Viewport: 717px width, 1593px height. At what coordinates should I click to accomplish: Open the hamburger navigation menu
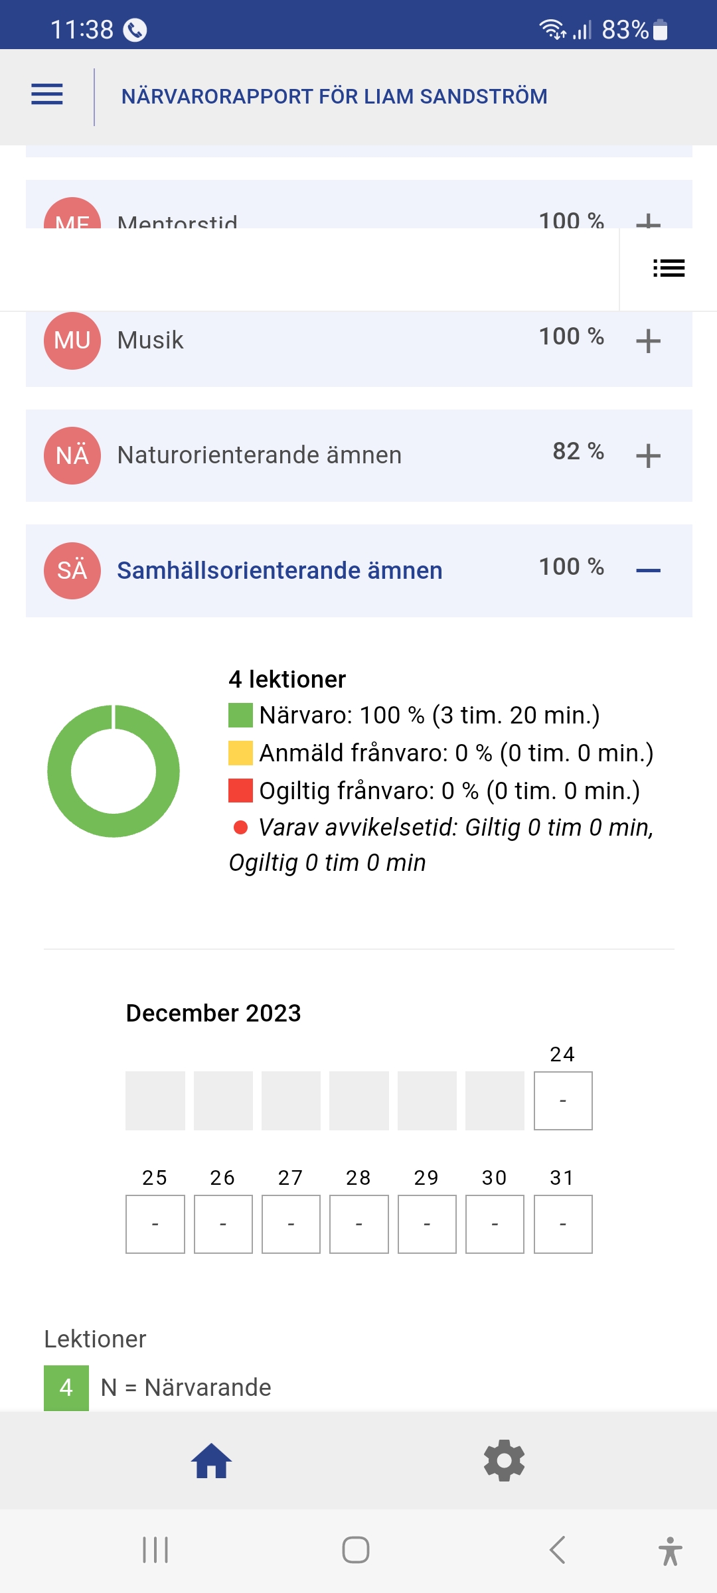[x=47, y=95]
